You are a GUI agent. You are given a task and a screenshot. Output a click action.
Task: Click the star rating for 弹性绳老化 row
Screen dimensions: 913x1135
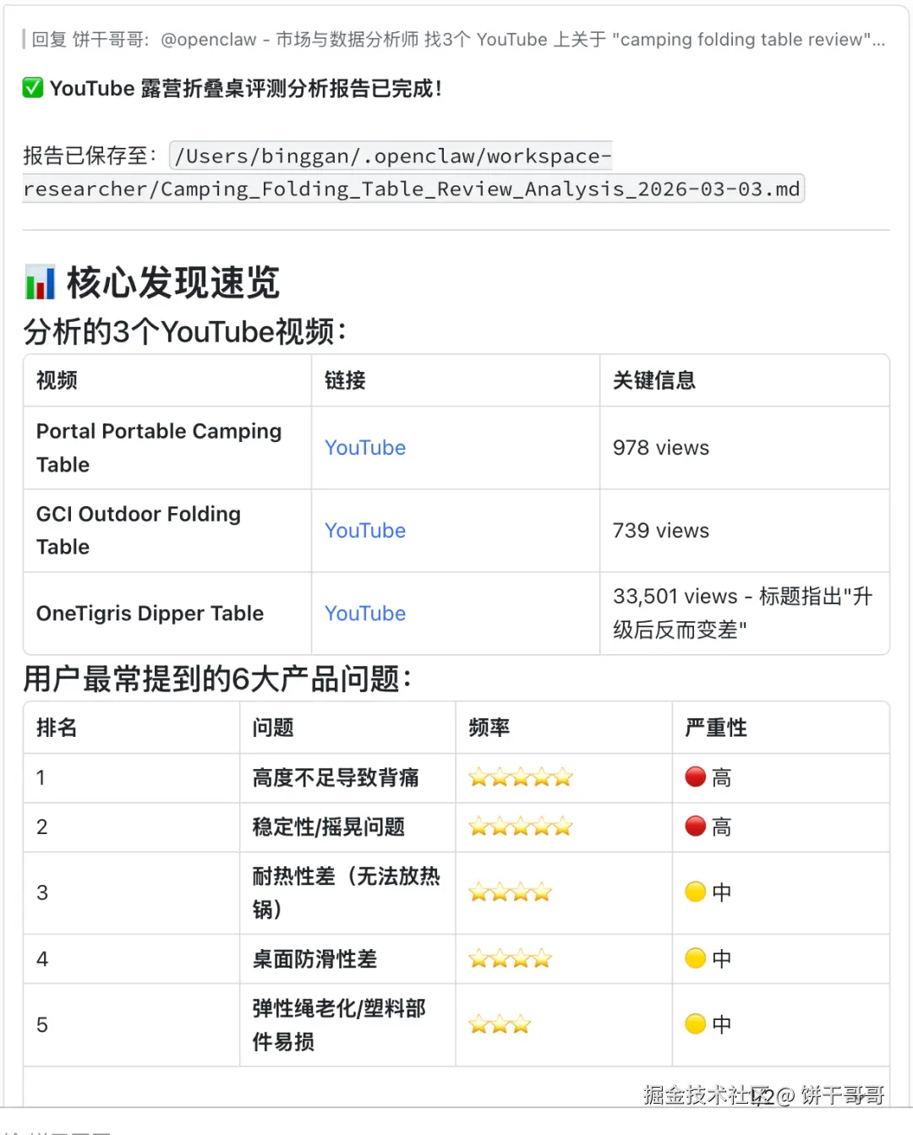[500, 1025]
